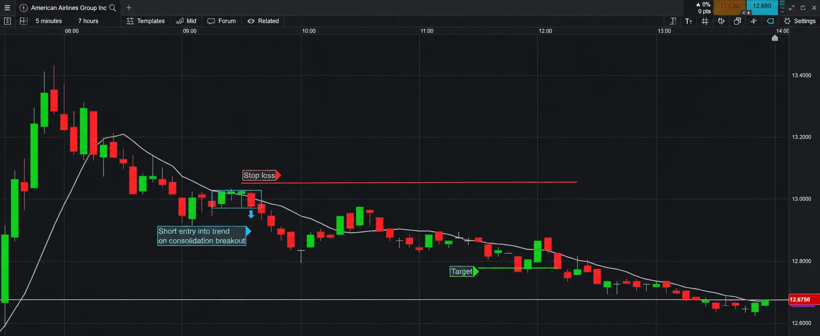The height and width of the screenshot is (336, 820).
Task: Show instrument info for American Airlines
Action: (23, 8)
